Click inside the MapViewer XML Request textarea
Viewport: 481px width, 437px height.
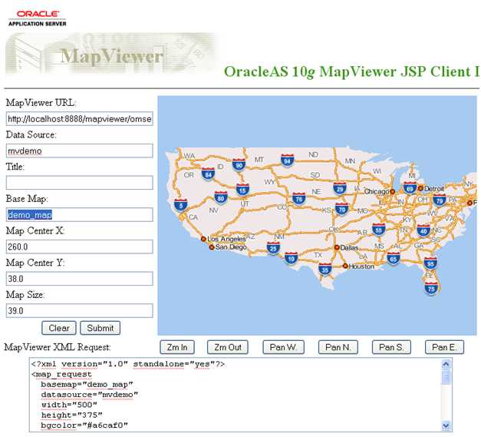(241, 395)
